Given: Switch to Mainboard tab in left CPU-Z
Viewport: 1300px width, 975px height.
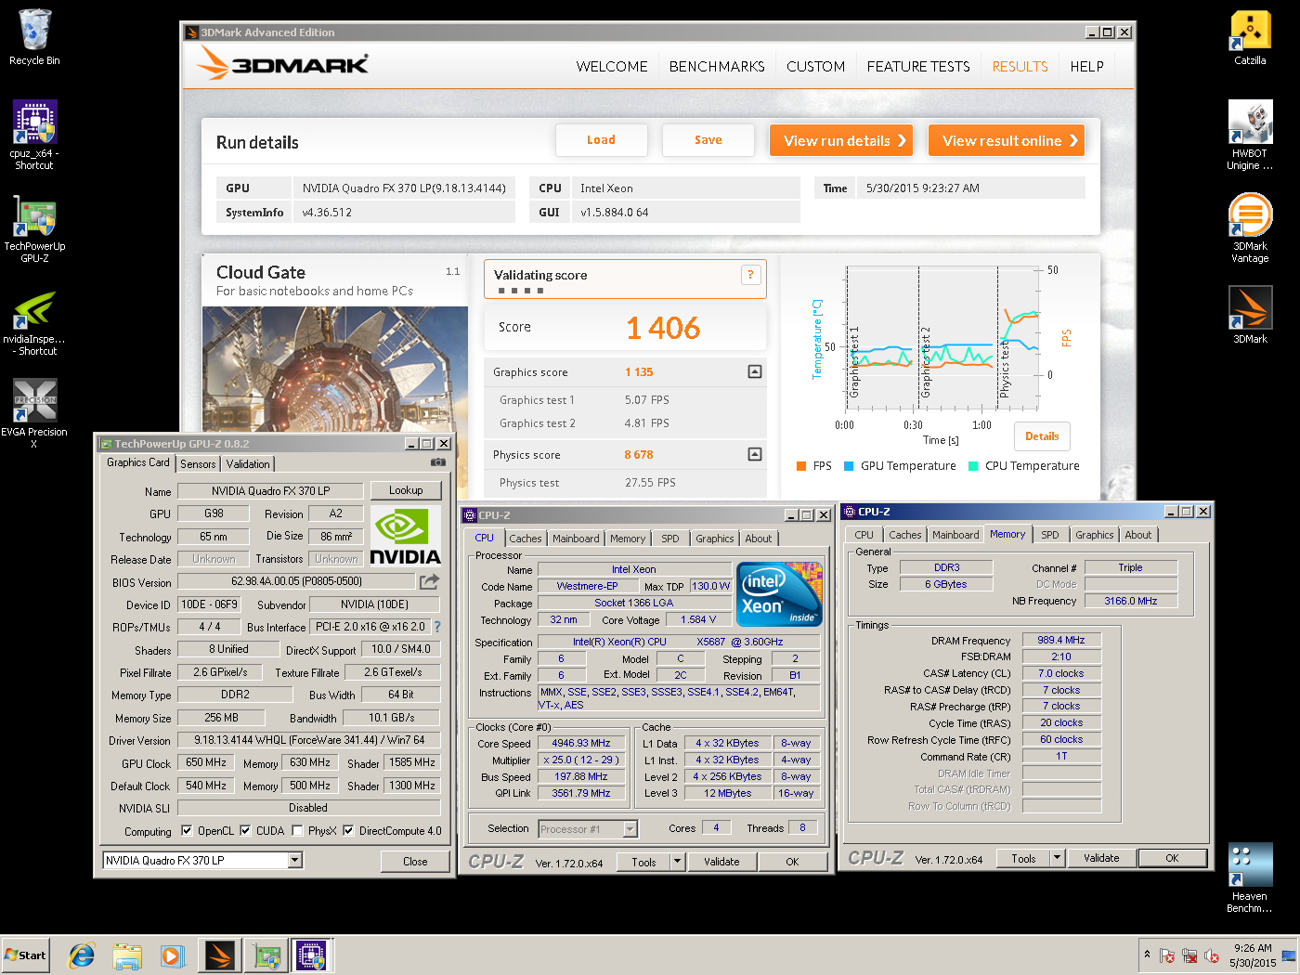Looking at the screenshot, I should [576, 539].
